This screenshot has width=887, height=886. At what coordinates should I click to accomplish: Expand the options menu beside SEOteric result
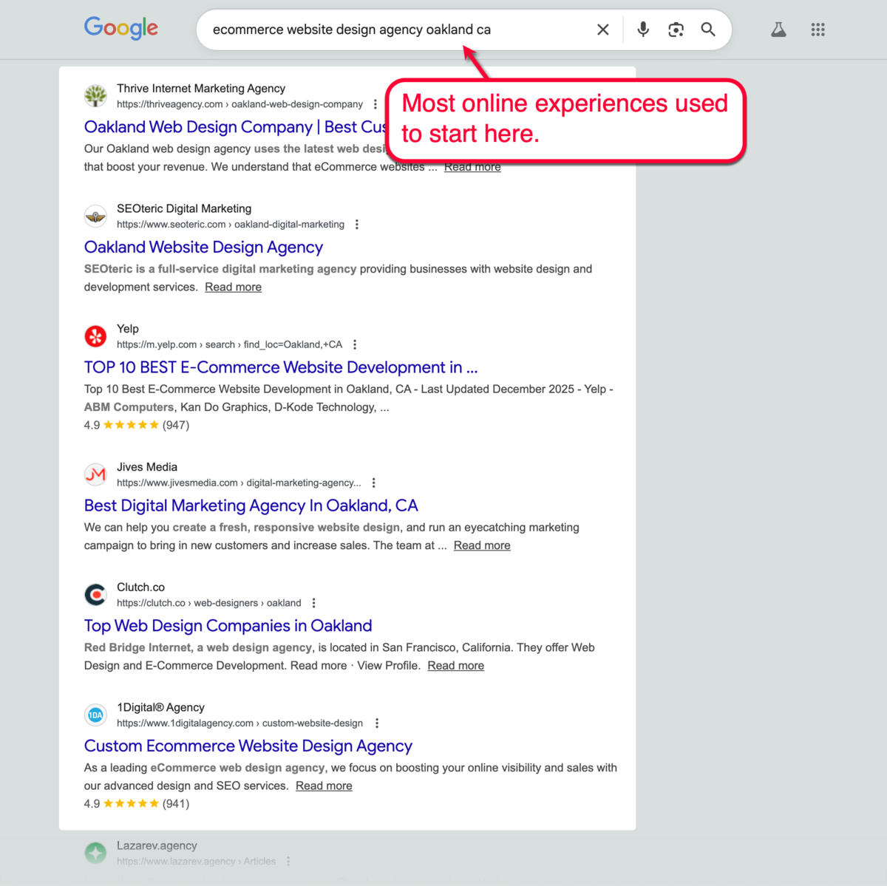click(357, 224)
